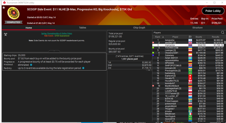Image resolution: width=226 pixels, height=123 pixels.
Task: Select player row SHIPOPOTOMUS
Action: pyautogui.click(x=188, y=66)
